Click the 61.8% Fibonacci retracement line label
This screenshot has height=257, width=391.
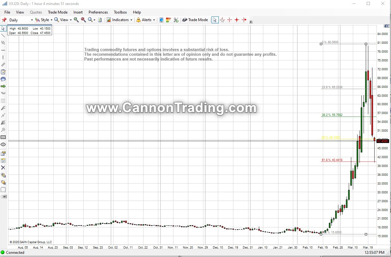click(x=332, y=160)
